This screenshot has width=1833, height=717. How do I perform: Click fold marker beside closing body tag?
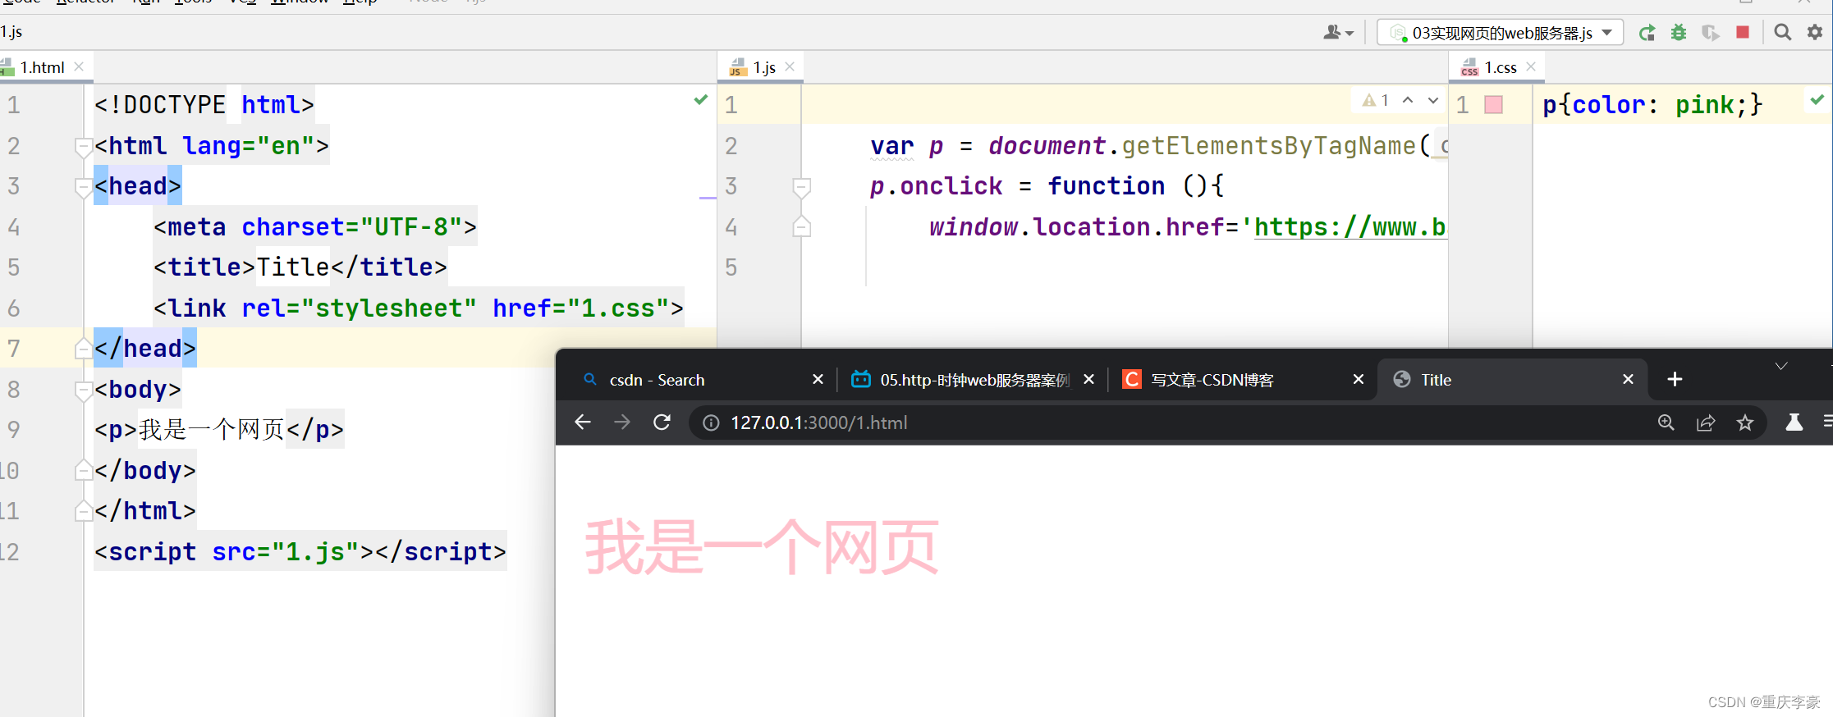pos(83,470)
